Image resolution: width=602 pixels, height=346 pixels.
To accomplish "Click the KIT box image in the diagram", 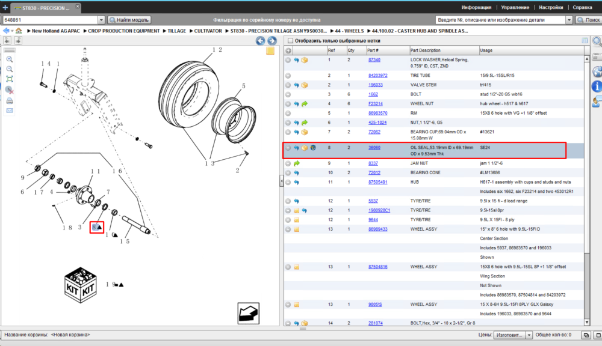I will (x=80, y=285).
